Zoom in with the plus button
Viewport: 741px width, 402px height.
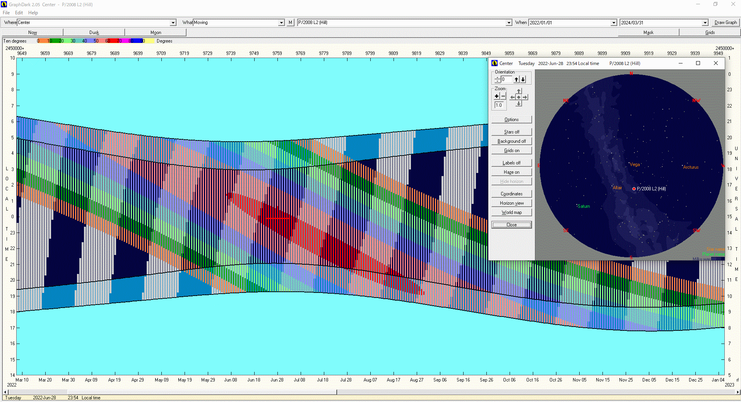pyautogui.click(x=497, y=96)
